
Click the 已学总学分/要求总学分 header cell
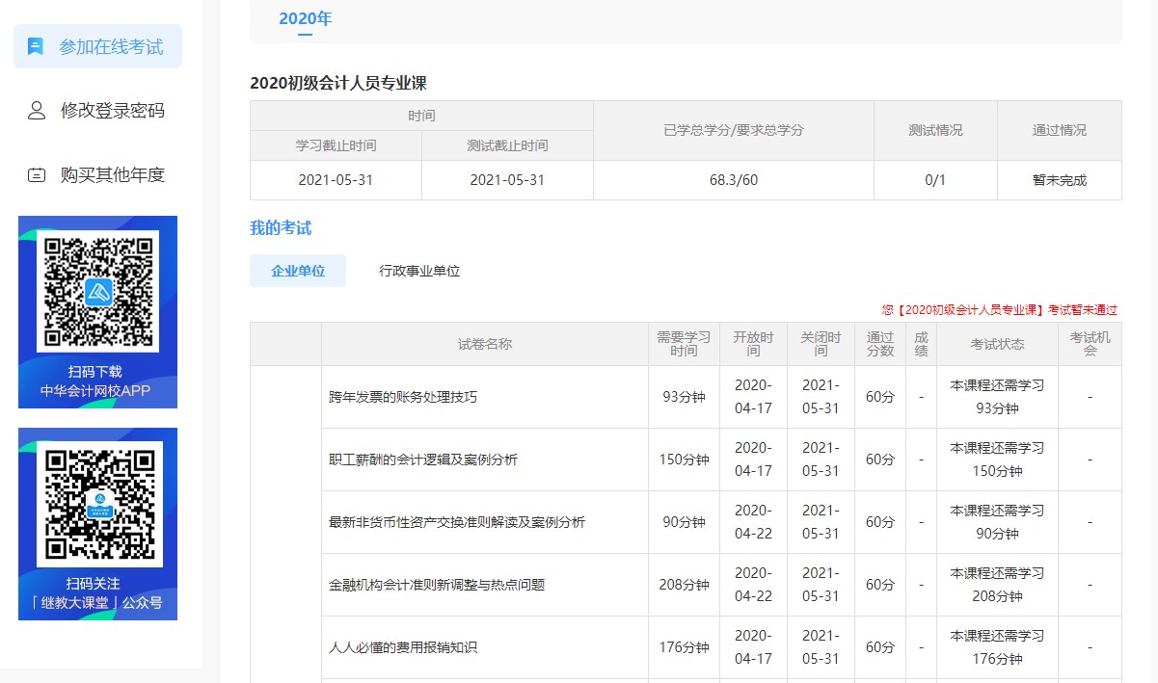[x=734, y=130]
